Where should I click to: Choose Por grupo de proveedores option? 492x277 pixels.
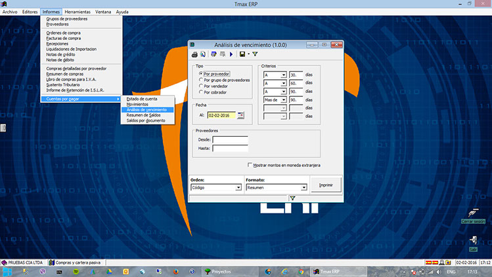coord(200,80)
